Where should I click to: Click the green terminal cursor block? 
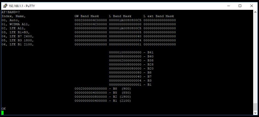pos(3,113)
